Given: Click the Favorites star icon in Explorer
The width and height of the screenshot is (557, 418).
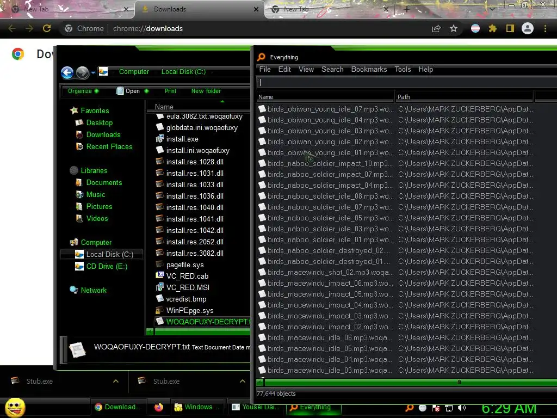Looking at the screenshot, I should pos(74,110).
